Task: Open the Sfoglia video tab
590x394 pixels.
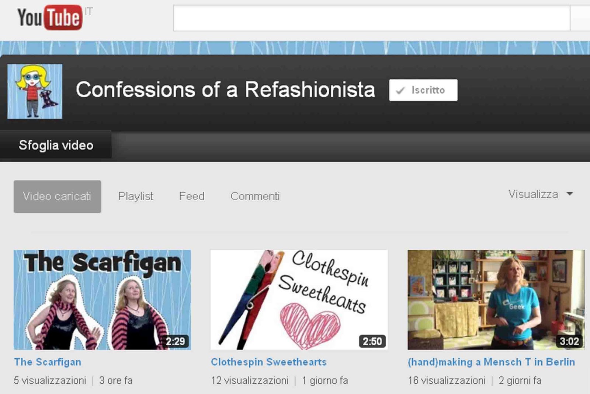Action: [x=56, y=145]
